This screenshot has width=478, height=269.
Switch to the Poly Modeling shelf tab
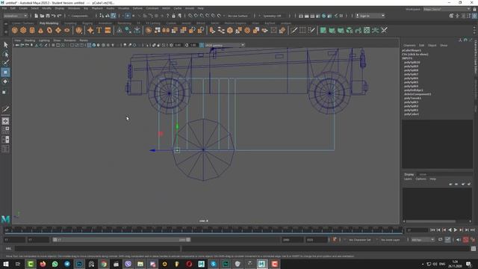(49, 23)
